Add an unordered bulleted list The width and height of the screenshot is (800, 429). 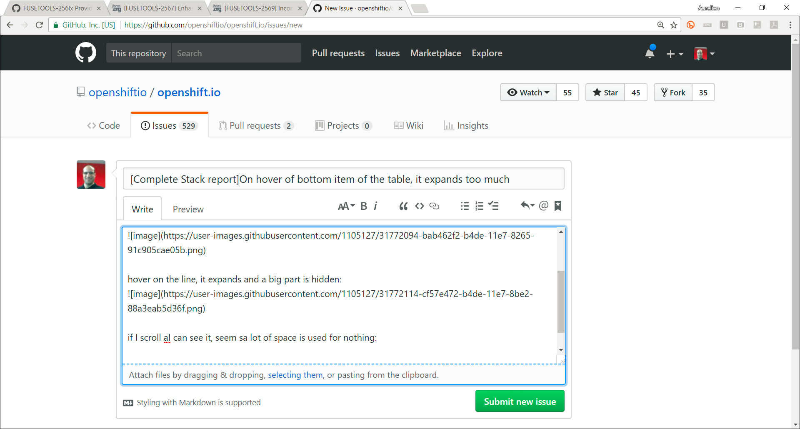pyautogui.click(x=465, y=206)
